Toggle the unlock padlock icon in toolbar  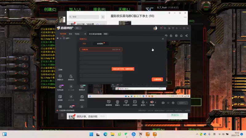click(x=171, y=36)
